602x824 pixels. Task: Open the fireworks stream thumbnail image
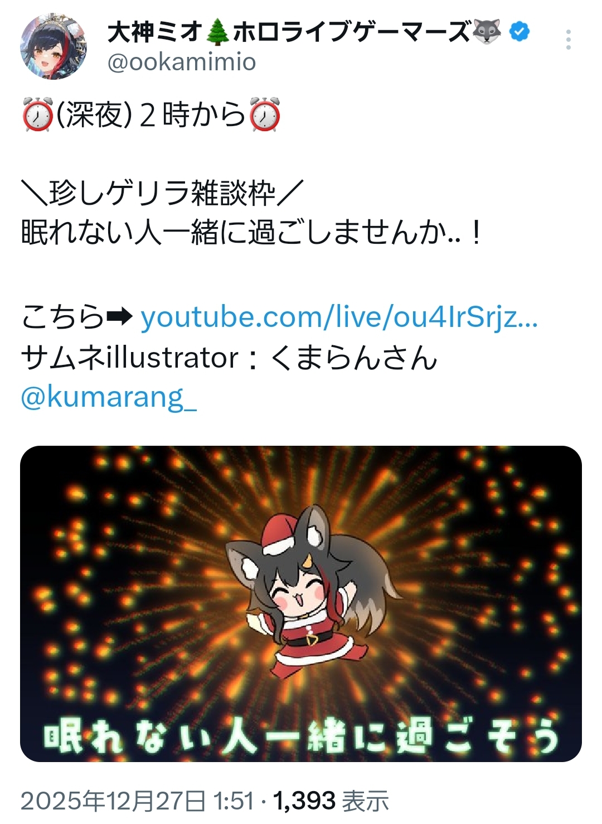point(301,604)
